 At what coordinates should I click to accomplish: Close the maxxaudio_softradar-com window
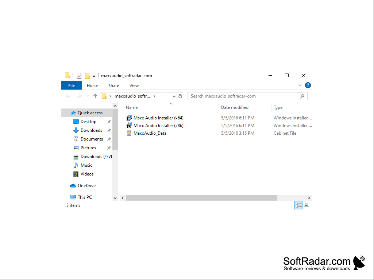tap(304, 75)
